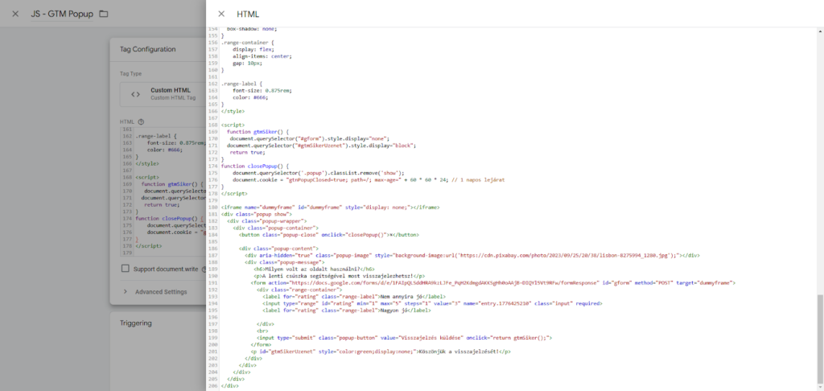The width and height of the screenshot is (824, 391).
Task: Click the popup-image pixabay URL line
Action: point(472,255)
